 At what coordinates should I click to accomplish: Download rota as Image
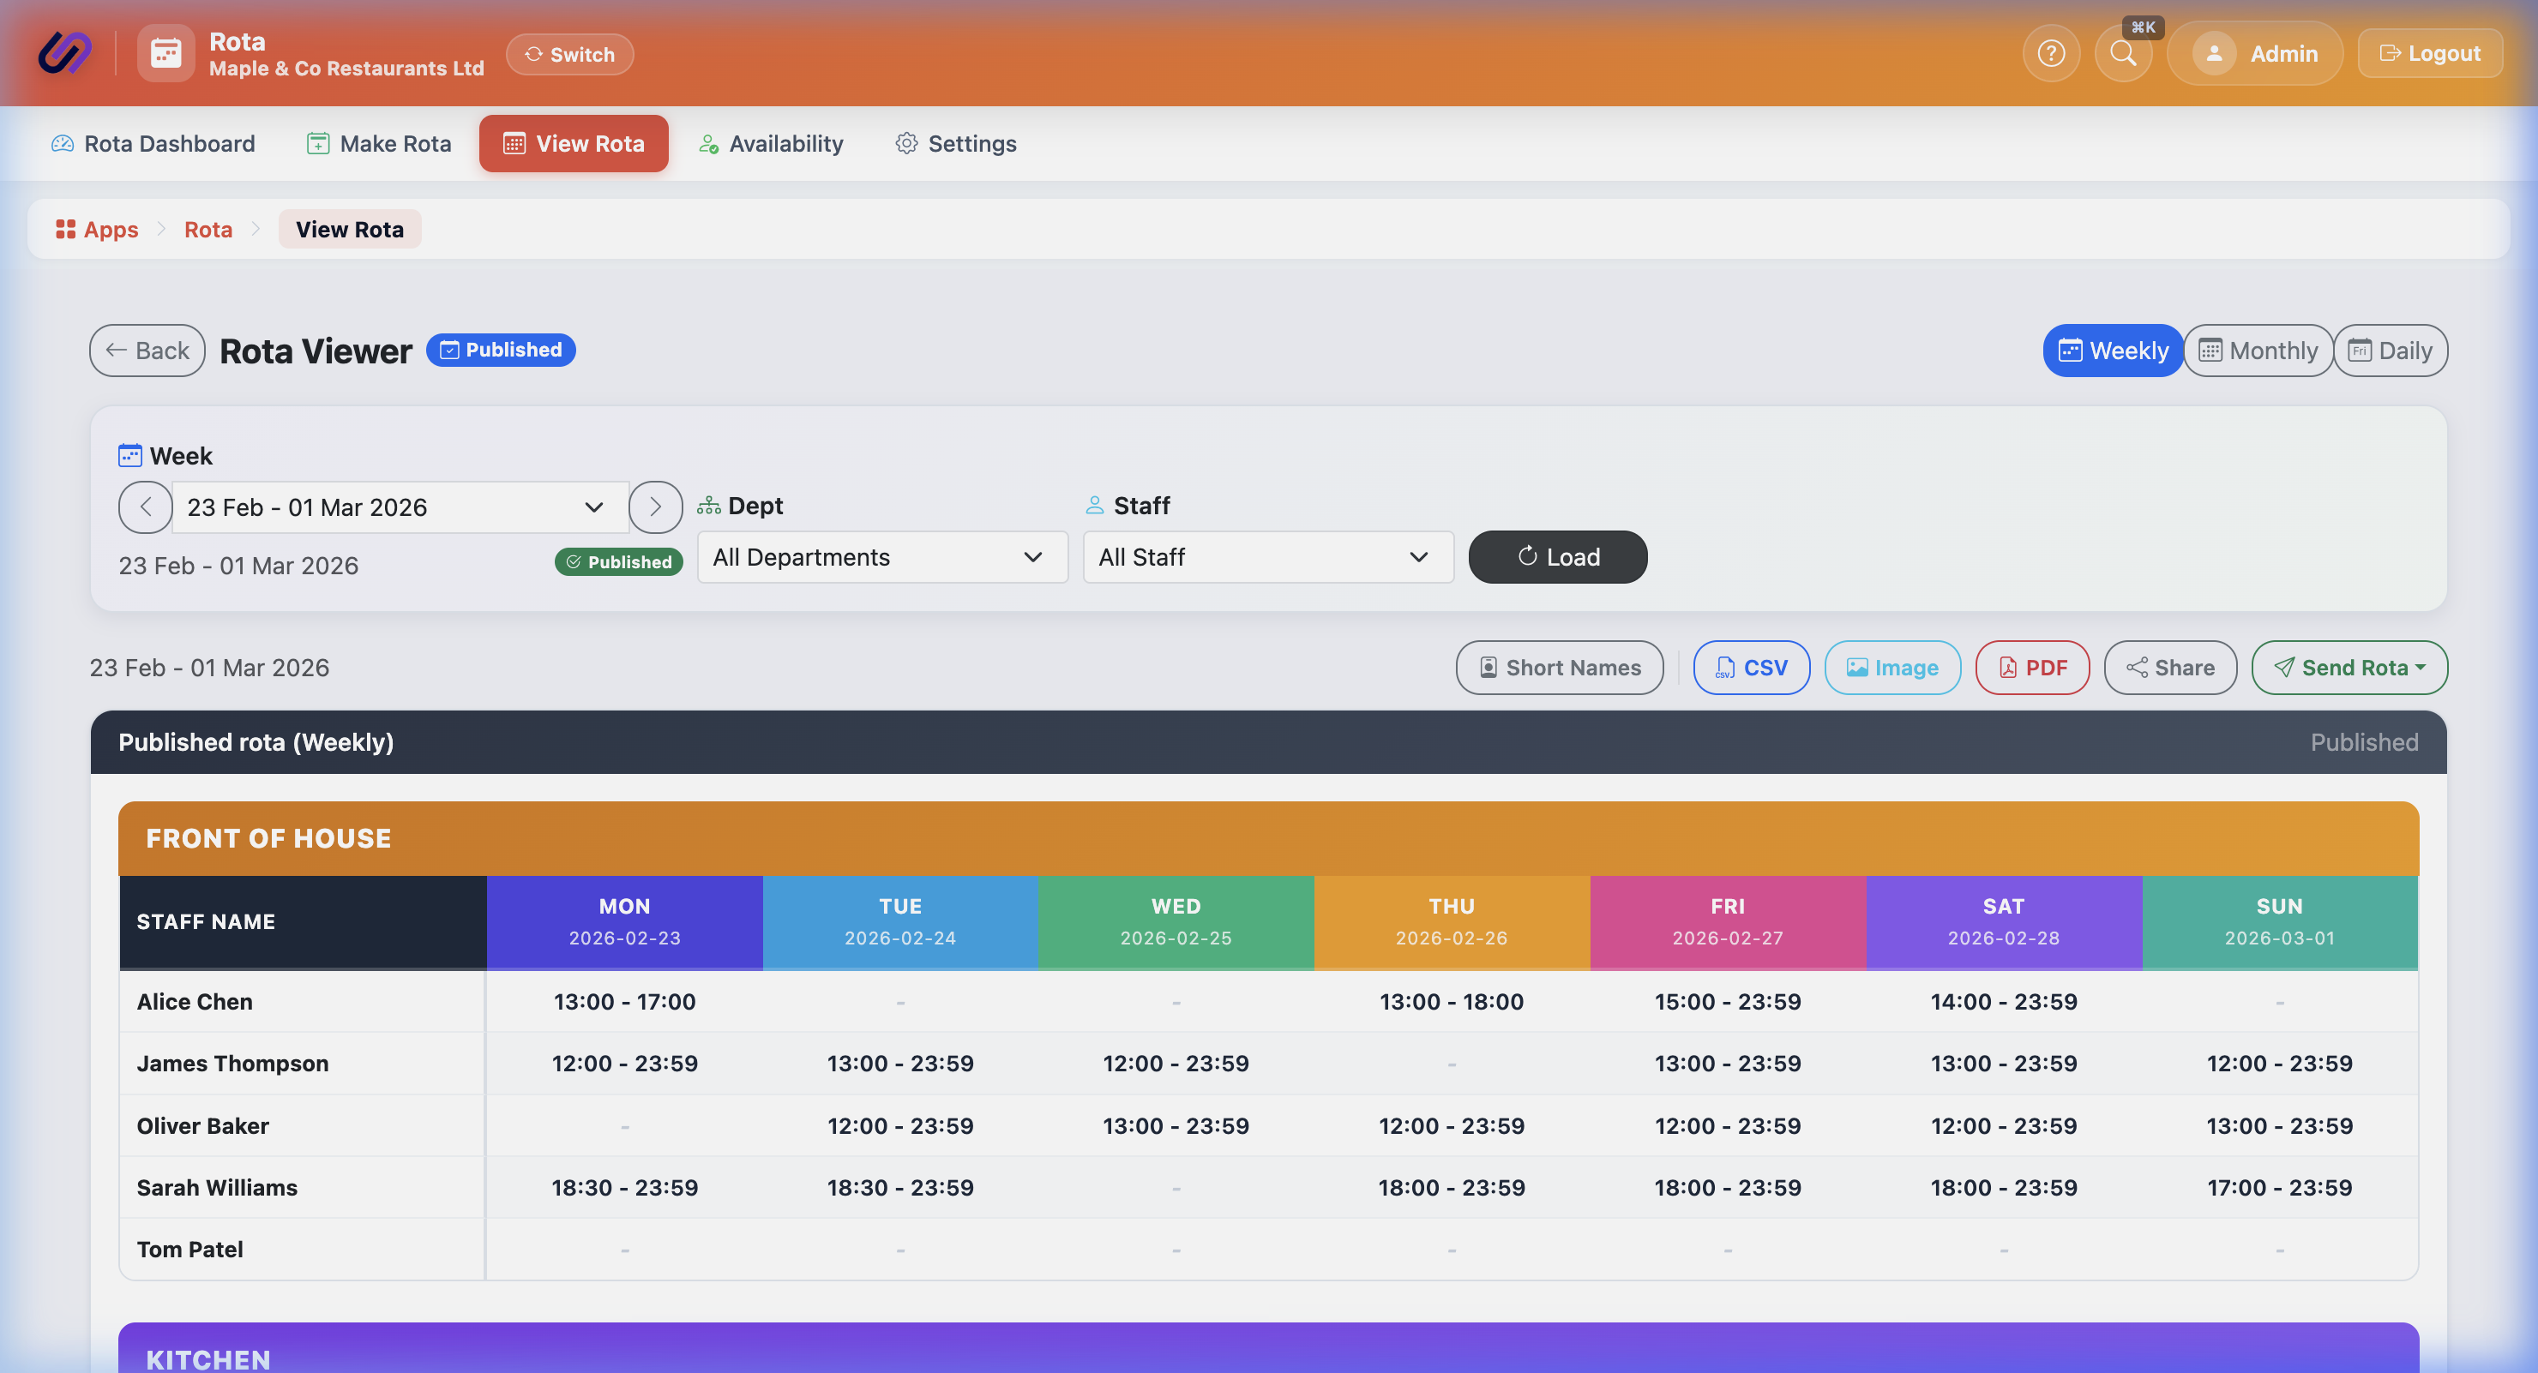click(1891, 668)
